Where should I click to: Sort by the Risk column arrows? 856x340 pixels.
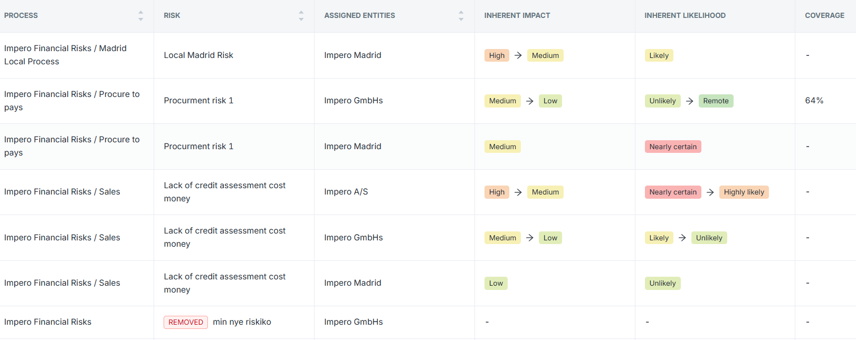tap(301, 16)
